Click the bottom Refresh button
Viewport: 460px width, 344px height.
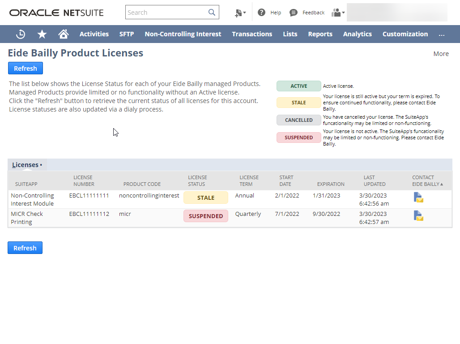(x=25, y=248)
